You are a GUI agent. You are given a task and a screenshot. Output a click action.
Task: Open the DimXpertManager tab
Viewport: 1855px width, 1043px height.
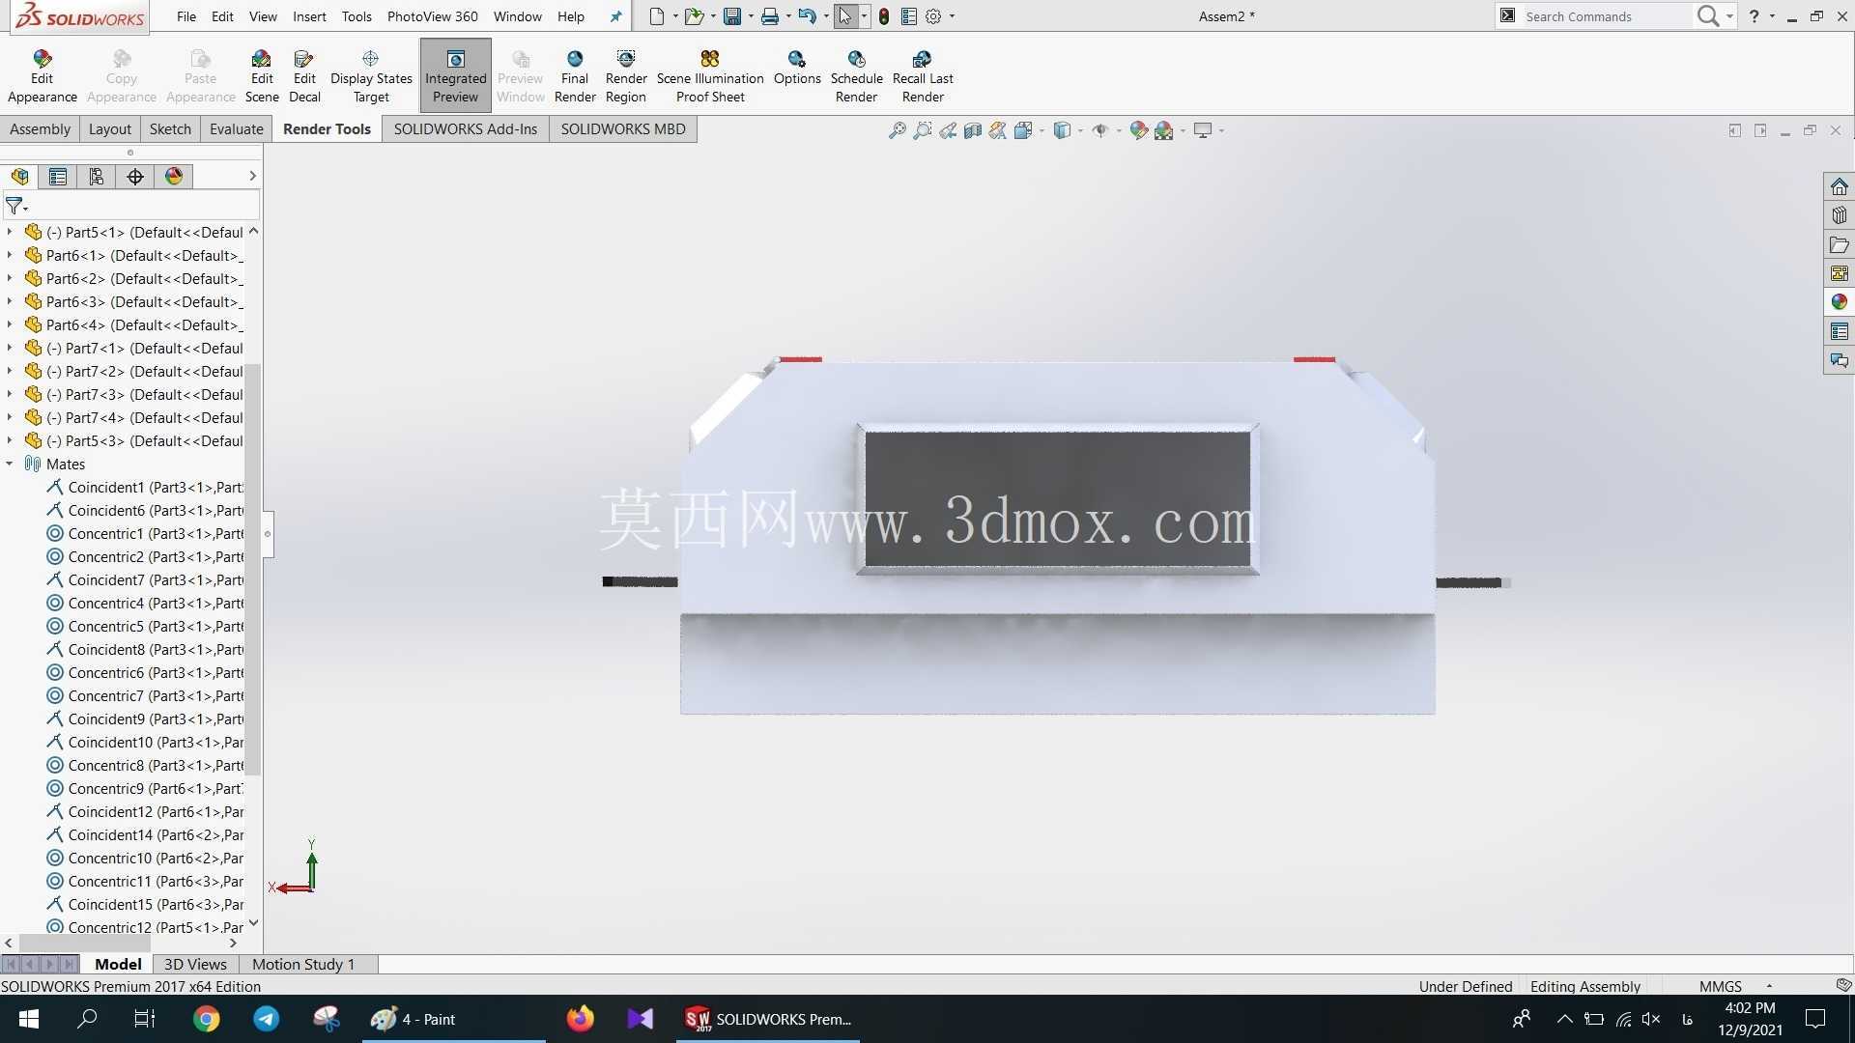(x=135, y=176)
